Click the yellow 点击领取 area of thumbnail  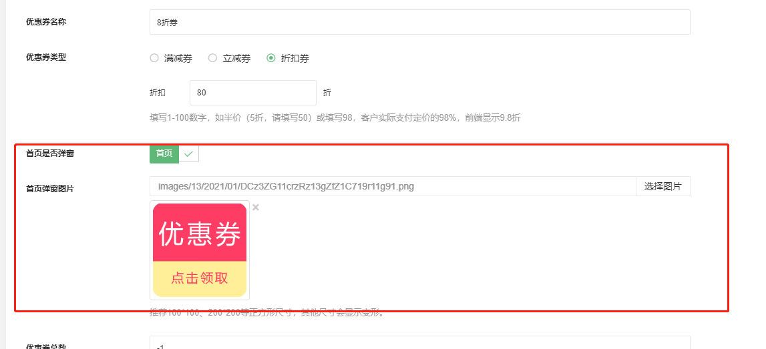point(199,279)
